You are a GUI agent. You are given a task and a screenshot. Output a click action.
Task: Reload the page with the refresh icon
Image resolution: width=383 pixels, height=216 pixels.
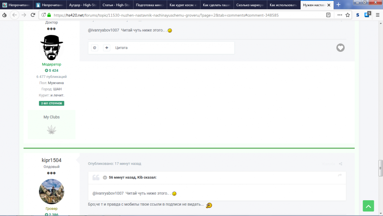pyautogui.click(x=33, y=15)
